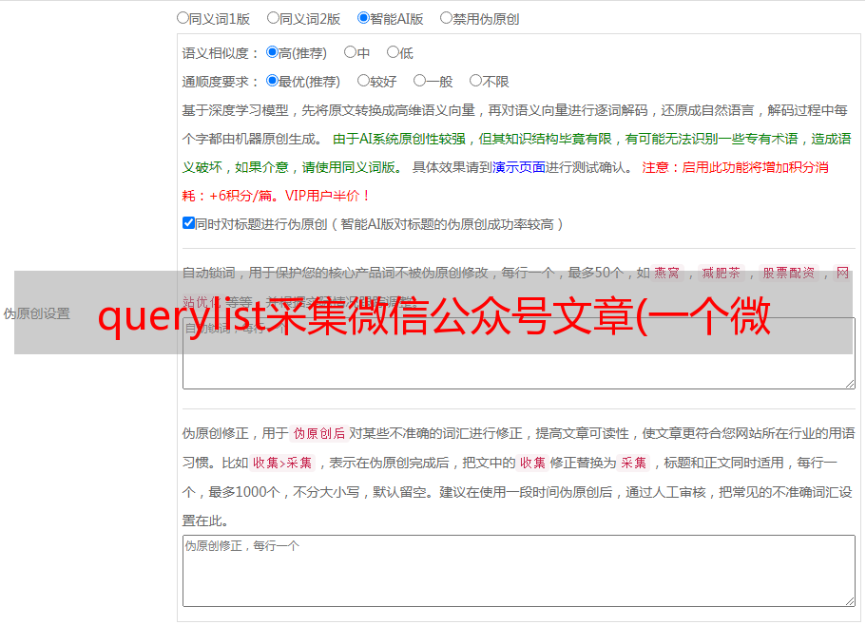866x625 pixels.
Task: Select the 同义词1版 radio option
Action: [x=183, y=18]
